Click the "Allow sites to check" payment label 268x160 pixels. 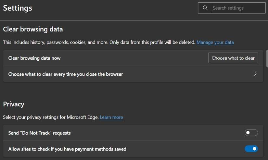click(x=67, y=149)
